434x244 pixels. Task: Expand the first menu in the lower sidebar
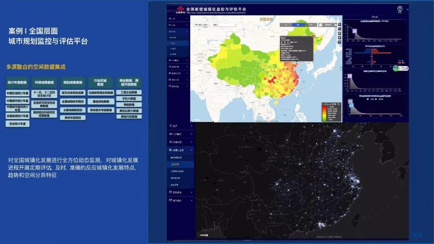tap(192, 126)
